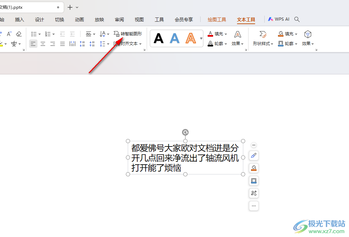Expand the numbered list dropdown arrow
The image size is (349, 237).
54,34
